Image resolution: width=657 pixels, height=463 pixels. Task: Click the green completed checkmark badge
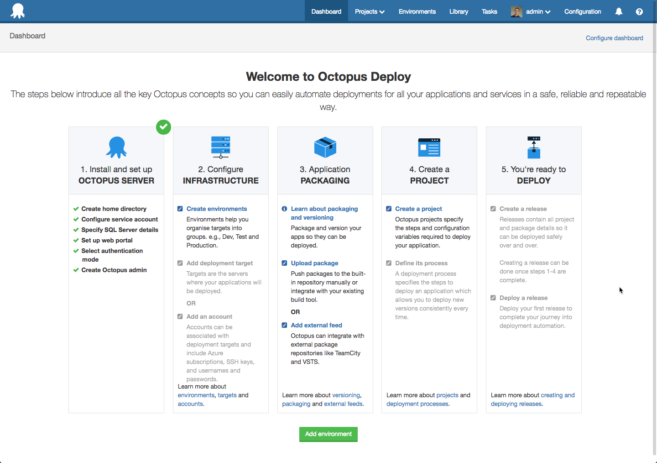(x=163, y=127)
